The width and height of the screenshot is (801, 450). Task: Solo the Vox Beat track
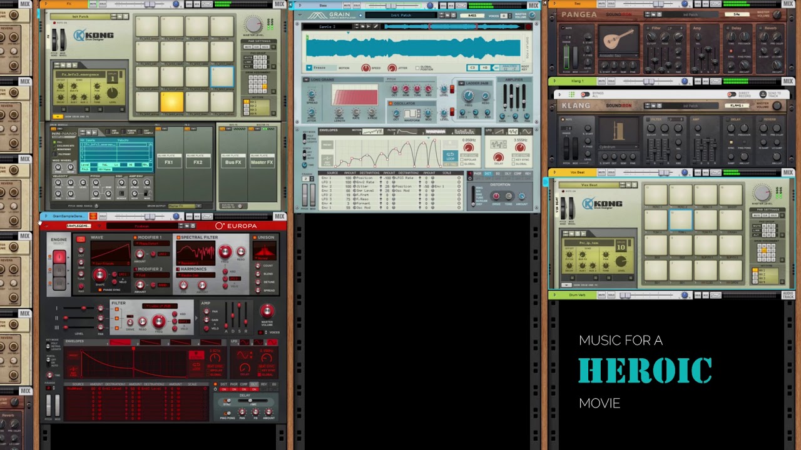point(611,172)
